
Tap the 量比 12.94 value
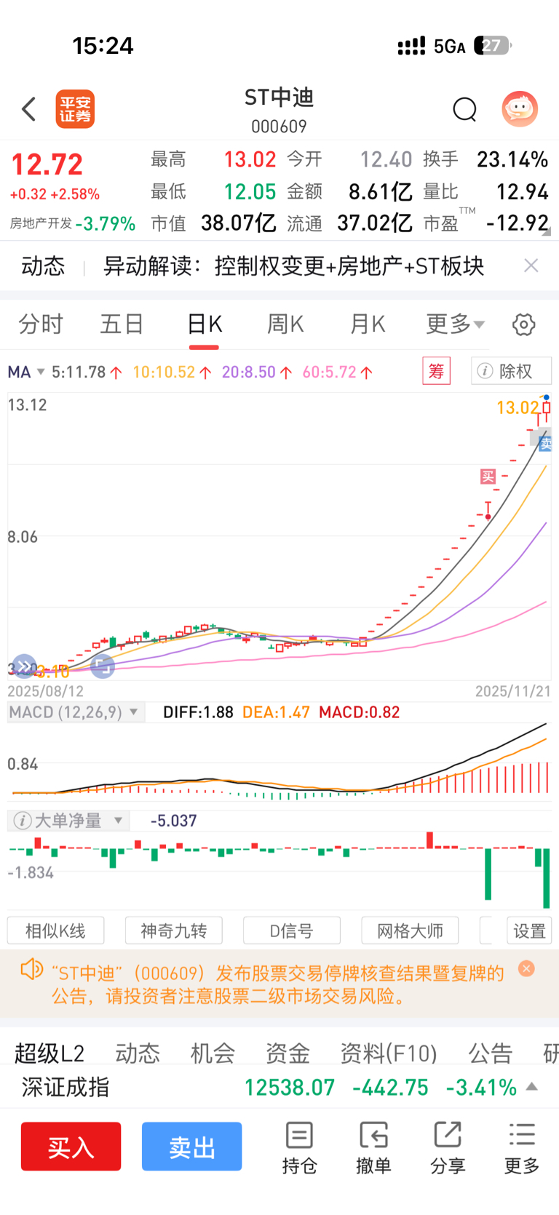click(x=522, y=191)
